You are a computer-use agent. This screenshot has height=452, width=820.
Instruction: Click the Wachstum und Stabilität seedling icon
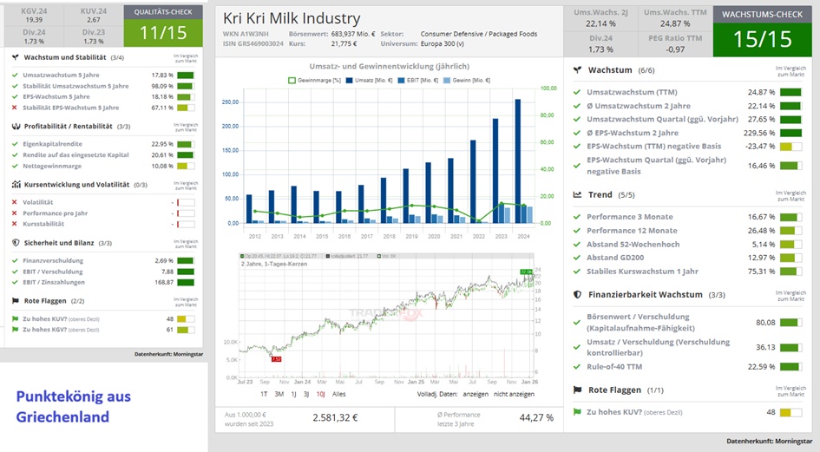tap(16, 57)
